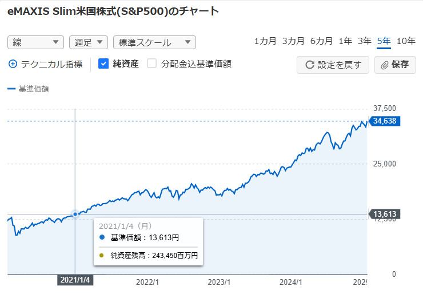Screen dimensions: 423x294
Task: Click the refresh icon in 設定を戻す
Action: pos(310,65)
